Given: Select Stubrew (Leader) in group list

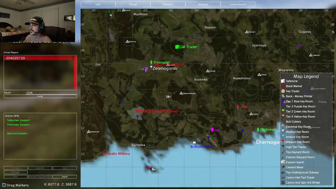Looking at the screenshot, I should pos(17,133).
